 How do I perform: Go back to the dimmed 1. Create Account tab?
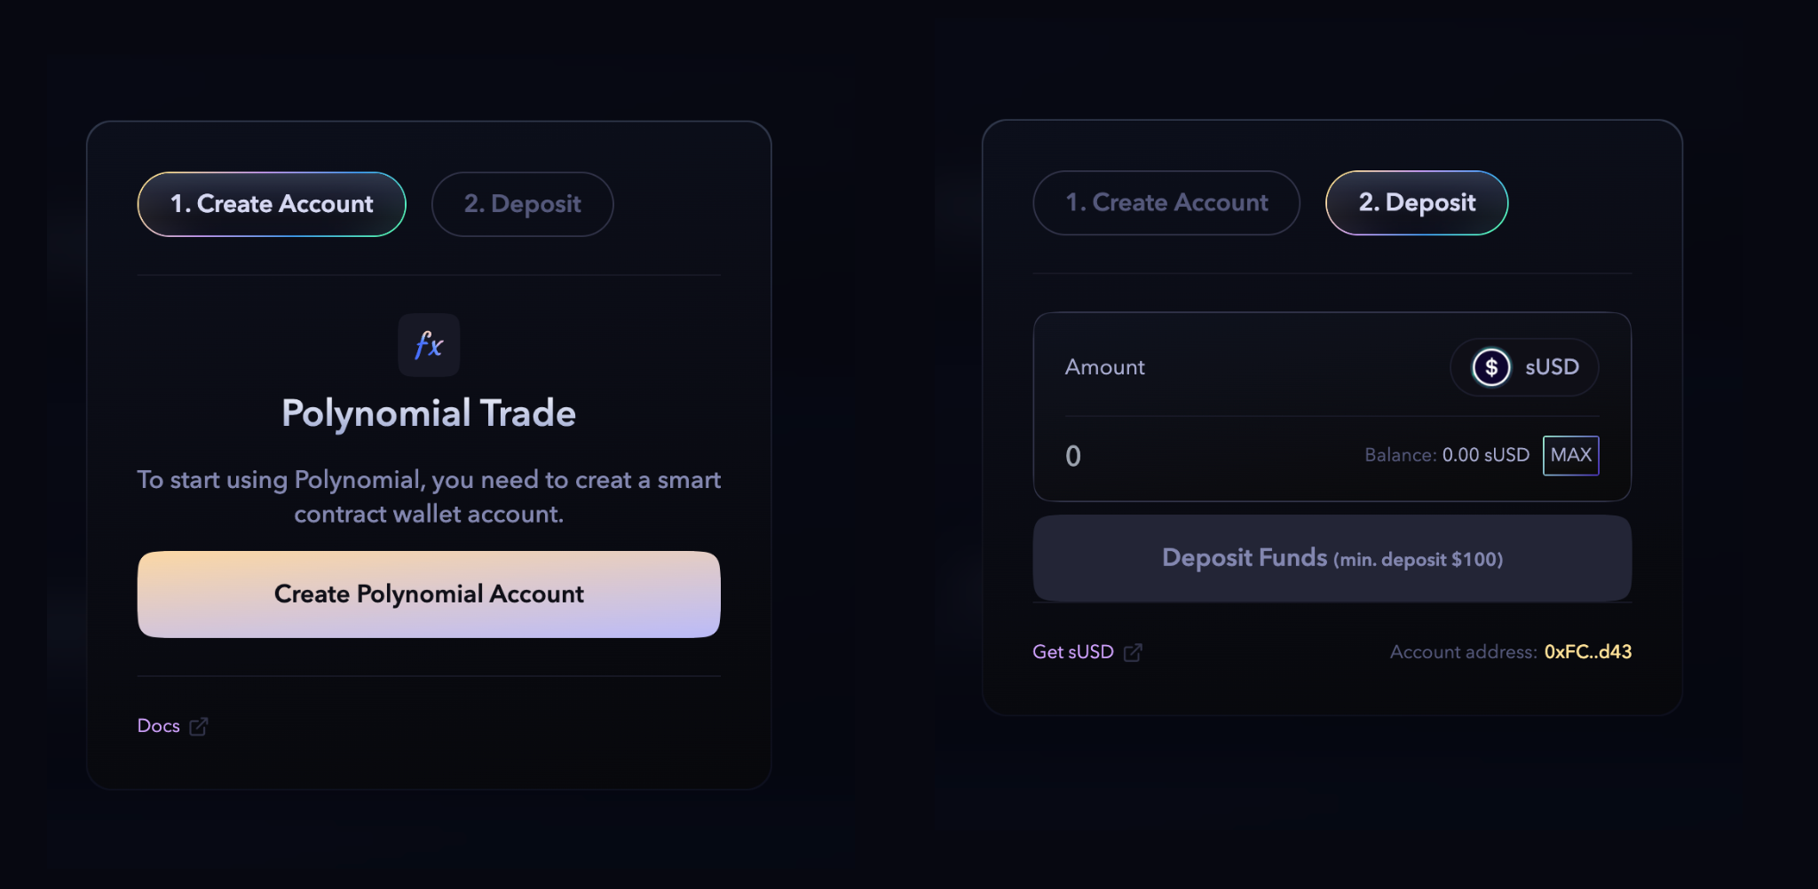point(1166,203)
